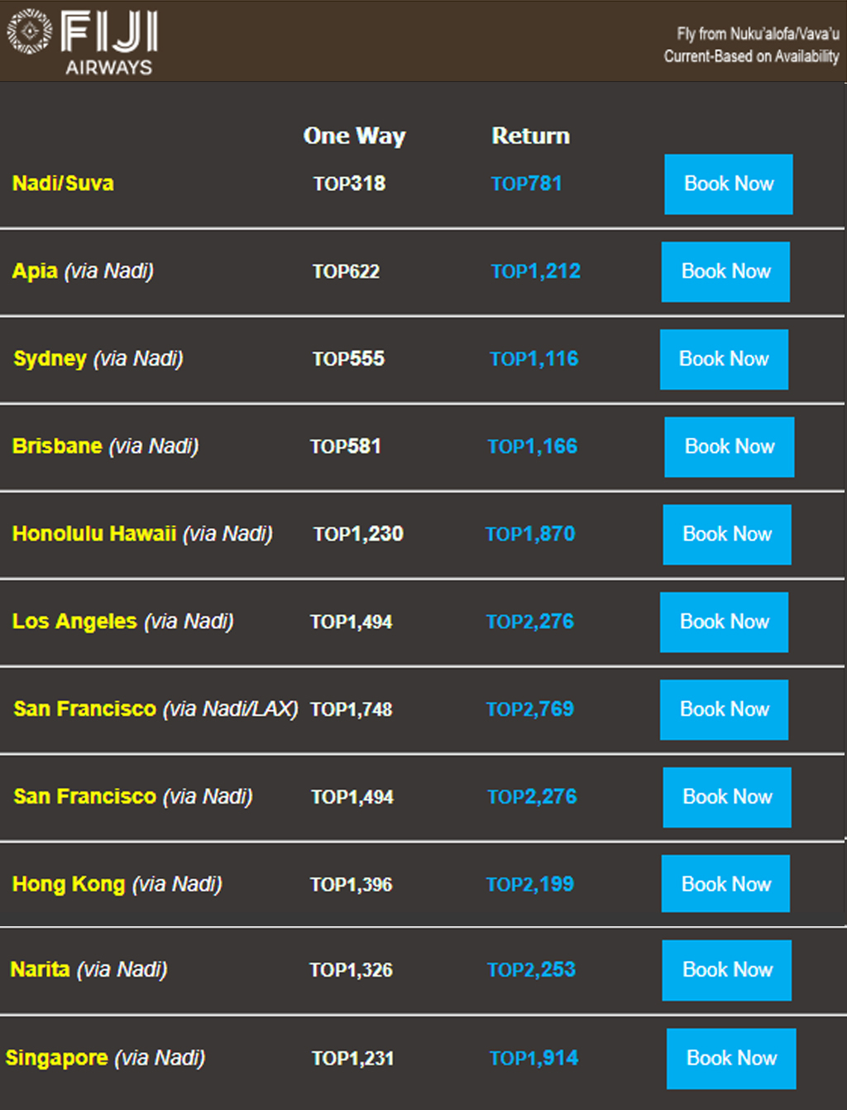This screenshot has width=847, height=1110.
Task: Select the TOP1,870 Honolulu return fare
Action: pos(529,534)
